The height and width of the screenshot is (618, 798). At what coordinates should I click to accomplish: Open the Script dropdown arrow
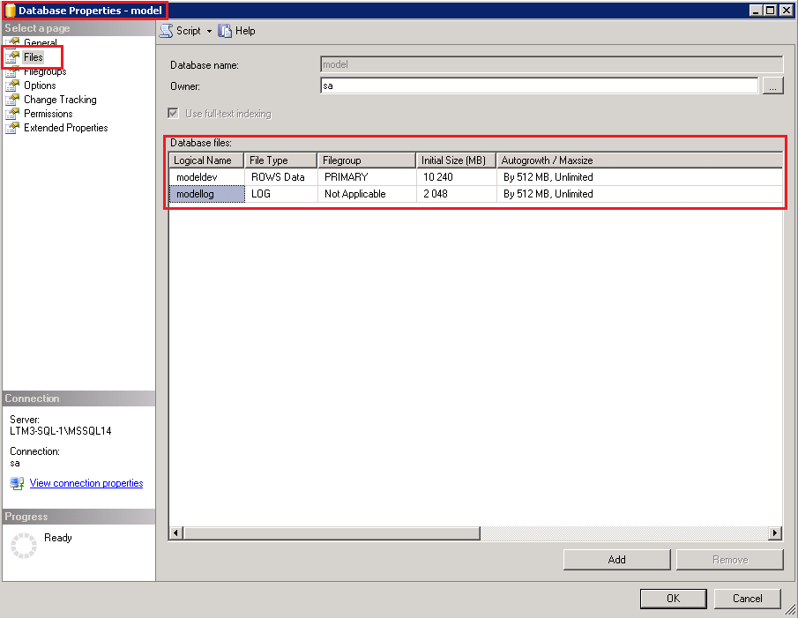click(209, 31)
